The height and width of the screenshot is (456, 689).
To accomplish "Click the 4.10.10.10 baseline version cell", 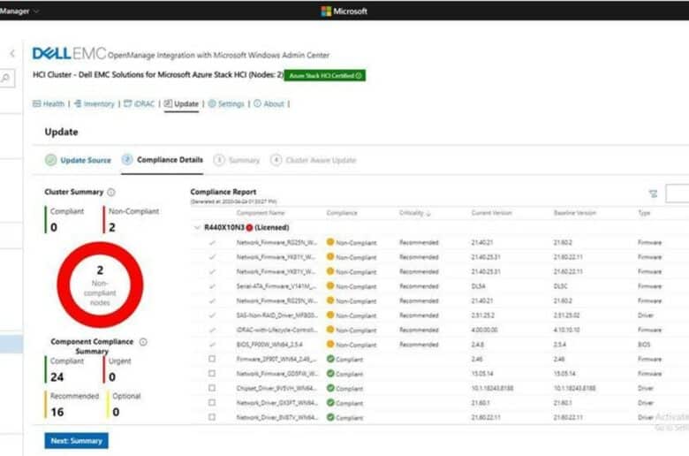I will (567, 330).
